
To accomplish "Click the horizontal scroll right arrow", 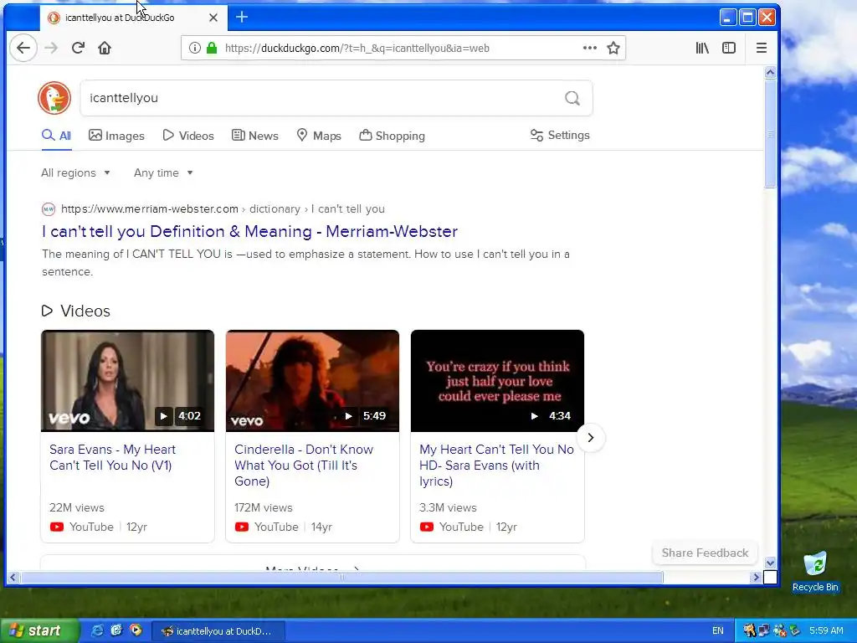I will (x=756, y=577).
